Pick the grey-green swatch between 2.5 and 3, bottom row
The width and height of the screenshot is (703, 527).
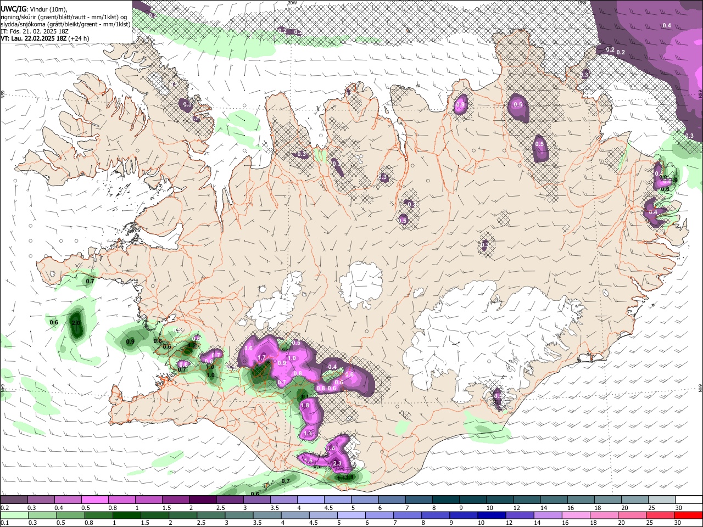[x=210, y=515]
